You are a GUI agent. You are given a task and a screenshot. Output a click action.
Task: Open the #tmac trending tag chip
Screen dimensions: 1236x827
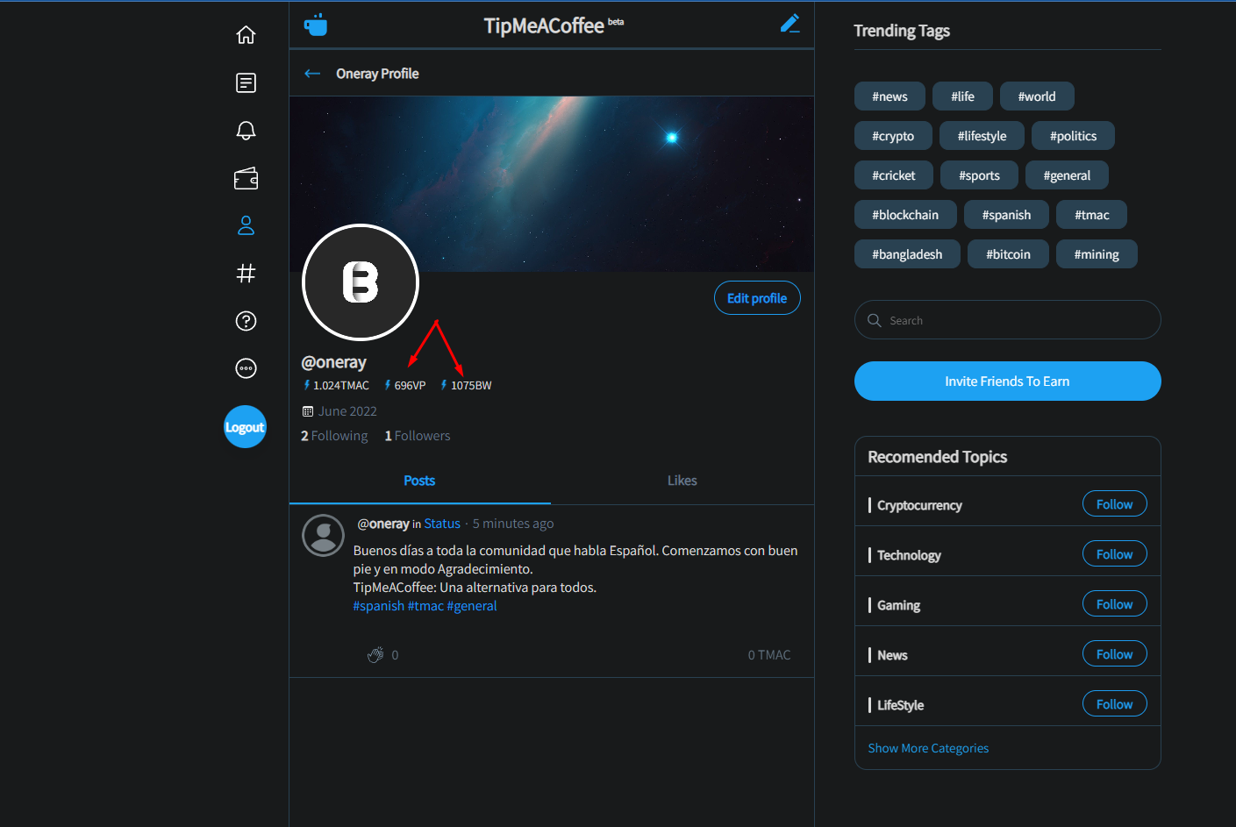coord(1092,215)
